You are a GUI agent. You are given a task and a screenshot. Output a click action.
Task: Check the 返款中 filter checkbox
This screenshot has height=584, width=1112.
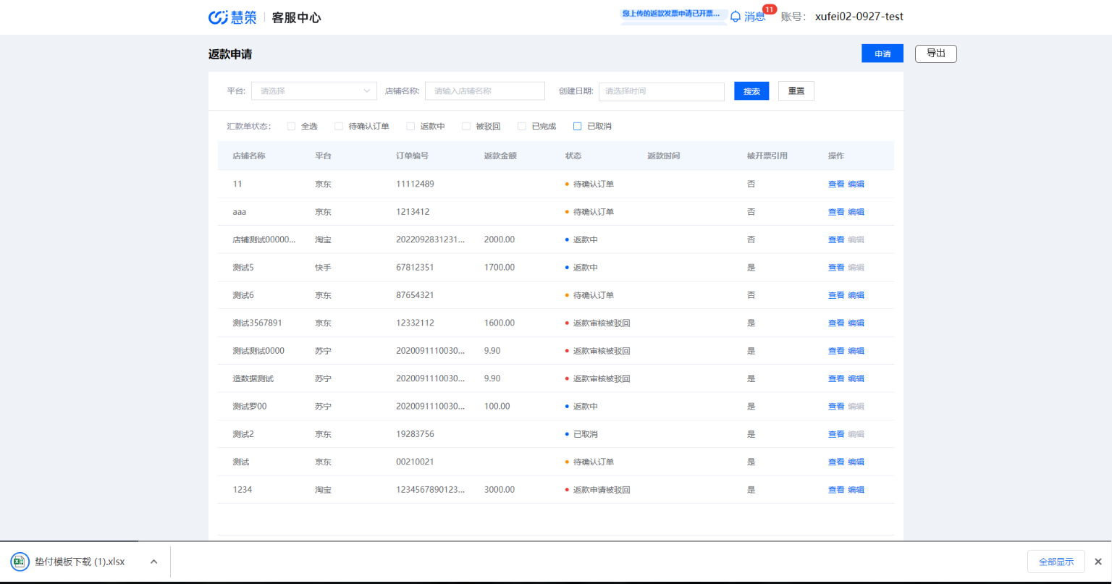click(x=410, y=126)
